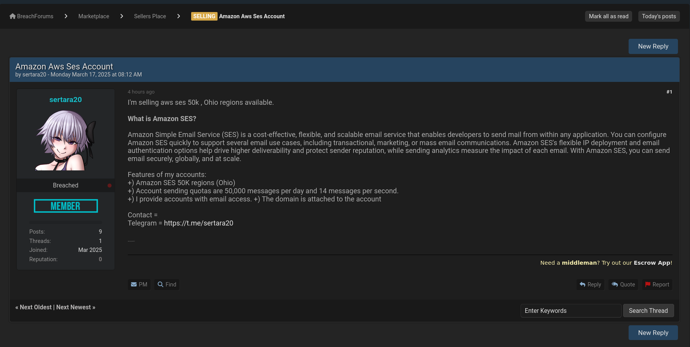Open Today's posts
The width and height of the screenshot is (690, 347).
659,16
